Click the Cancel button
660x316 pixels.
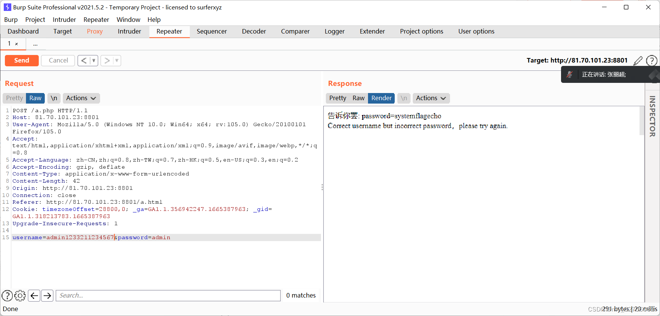tap(58, 61)
